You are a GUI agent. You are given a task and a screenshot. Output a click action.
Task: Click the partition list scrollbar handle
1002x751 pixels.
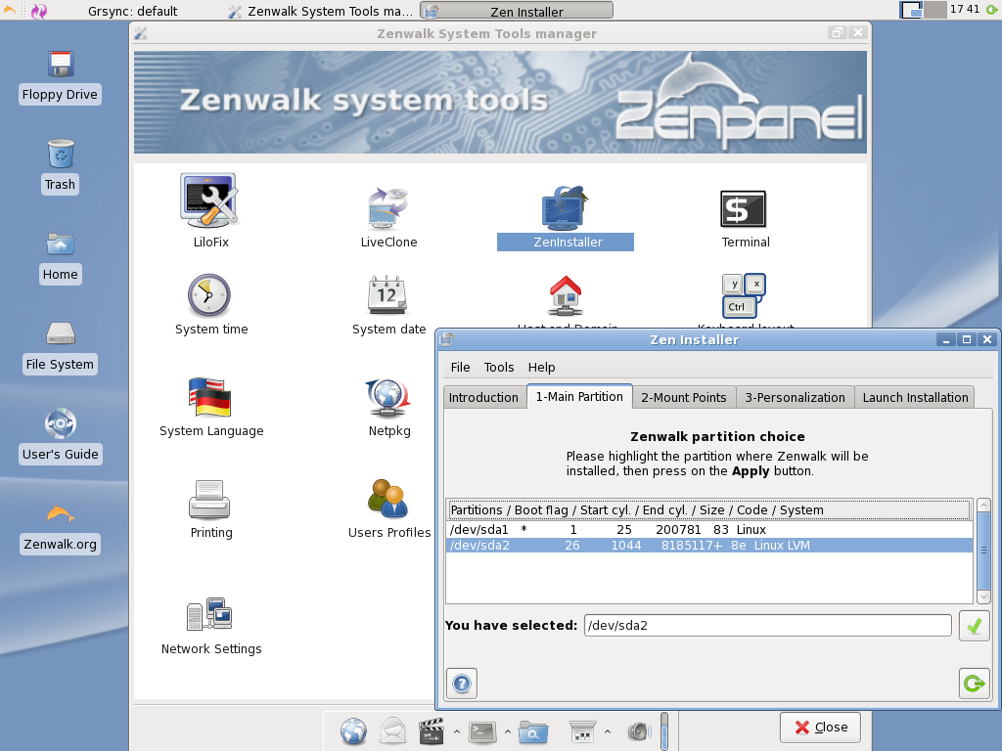coord(983,551)
